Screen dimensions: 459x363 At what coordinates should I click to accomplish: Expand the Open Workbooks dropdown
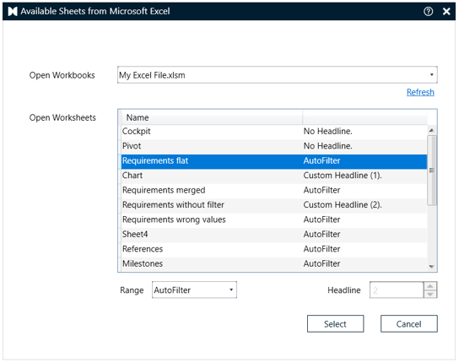[x=431, y=74]
